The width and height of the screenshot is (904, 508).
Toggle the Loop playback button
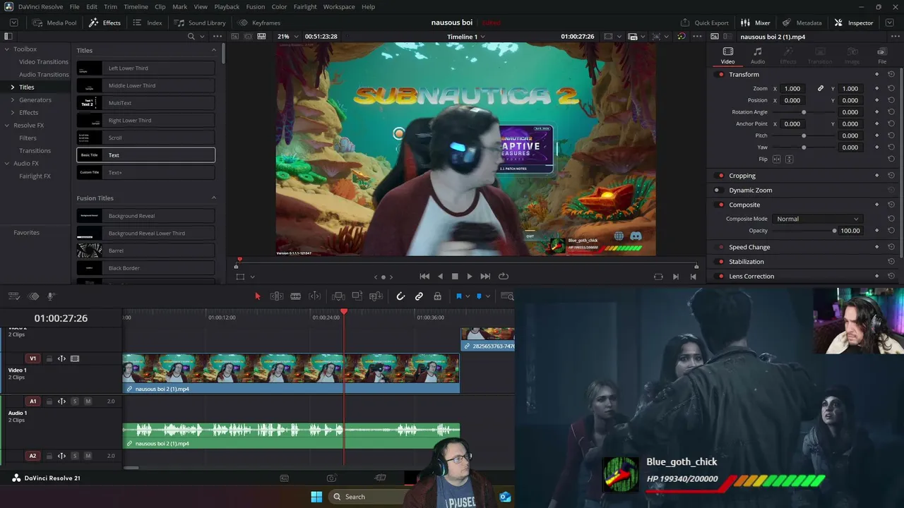(504, 277)
